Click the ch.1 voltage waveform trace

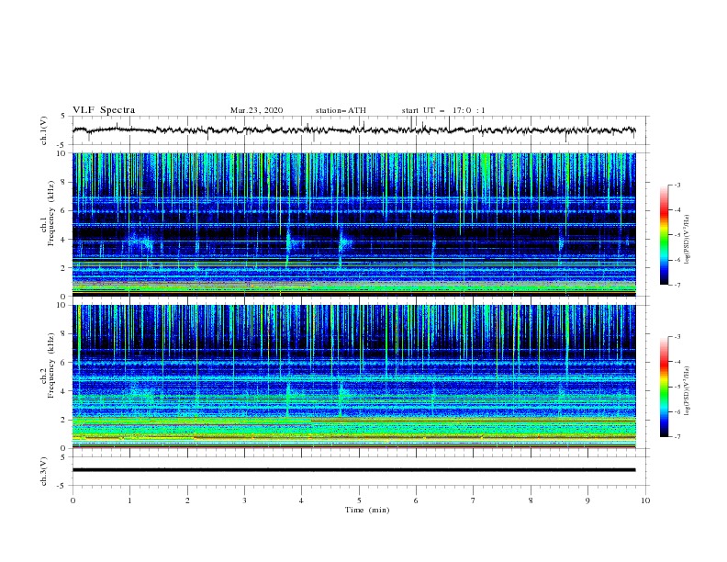pyautogui.click(x=353, y=129)
